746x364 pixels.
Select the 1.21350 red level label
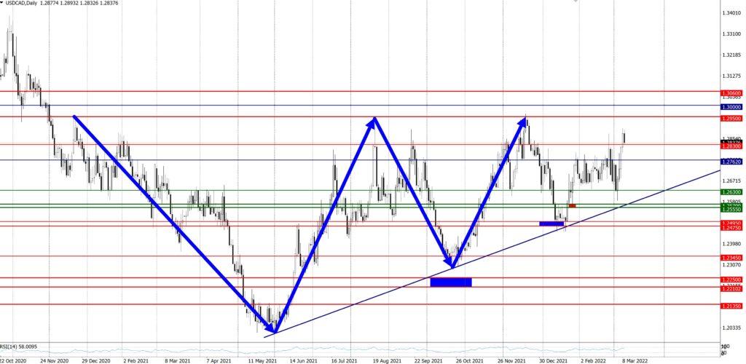pyautogui.click(x=731, y=306)
